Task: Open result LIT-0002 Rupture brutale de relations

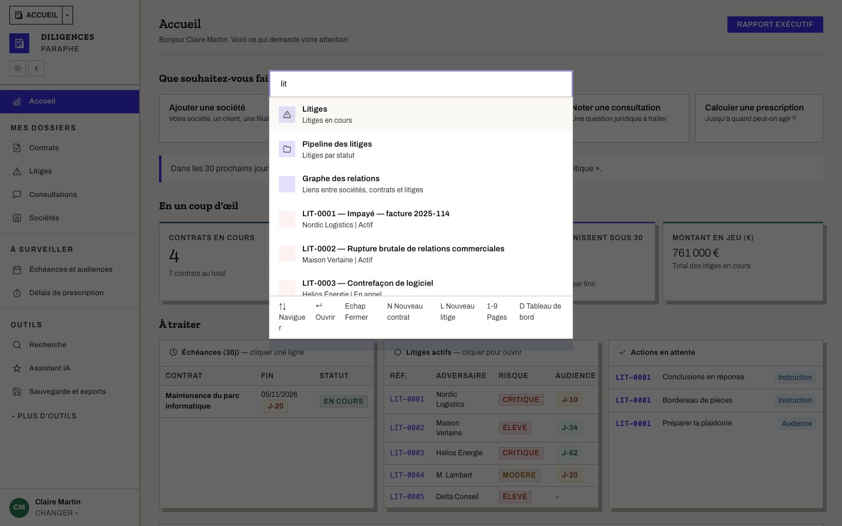Action: [x=421, y=254]
